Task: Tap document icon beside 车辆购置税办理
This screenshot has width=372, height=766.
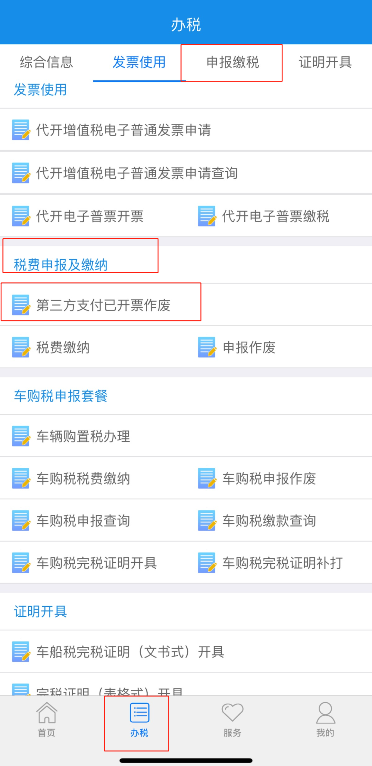Action: pyautogui.click(x=21, y=436)
